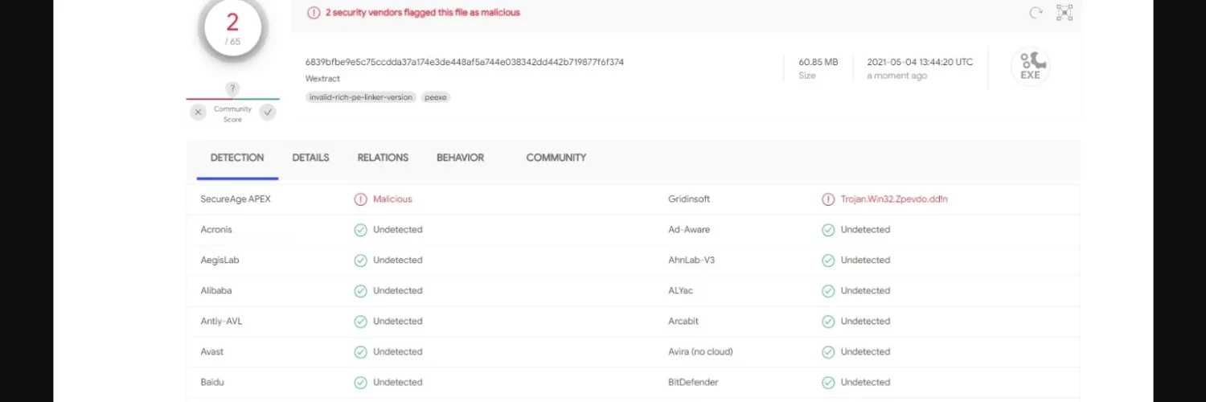Switch to the DETAILS tab
Screen dimensions: 1206x402
coord(310,158)
